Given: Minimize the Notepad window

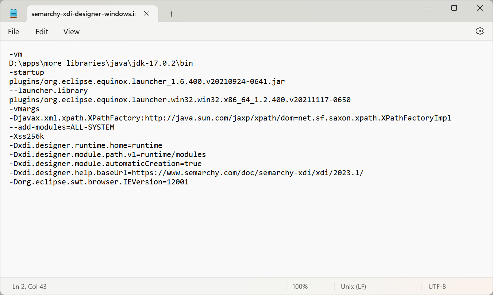Looking at the screenshot, I should tap(429, 8).
